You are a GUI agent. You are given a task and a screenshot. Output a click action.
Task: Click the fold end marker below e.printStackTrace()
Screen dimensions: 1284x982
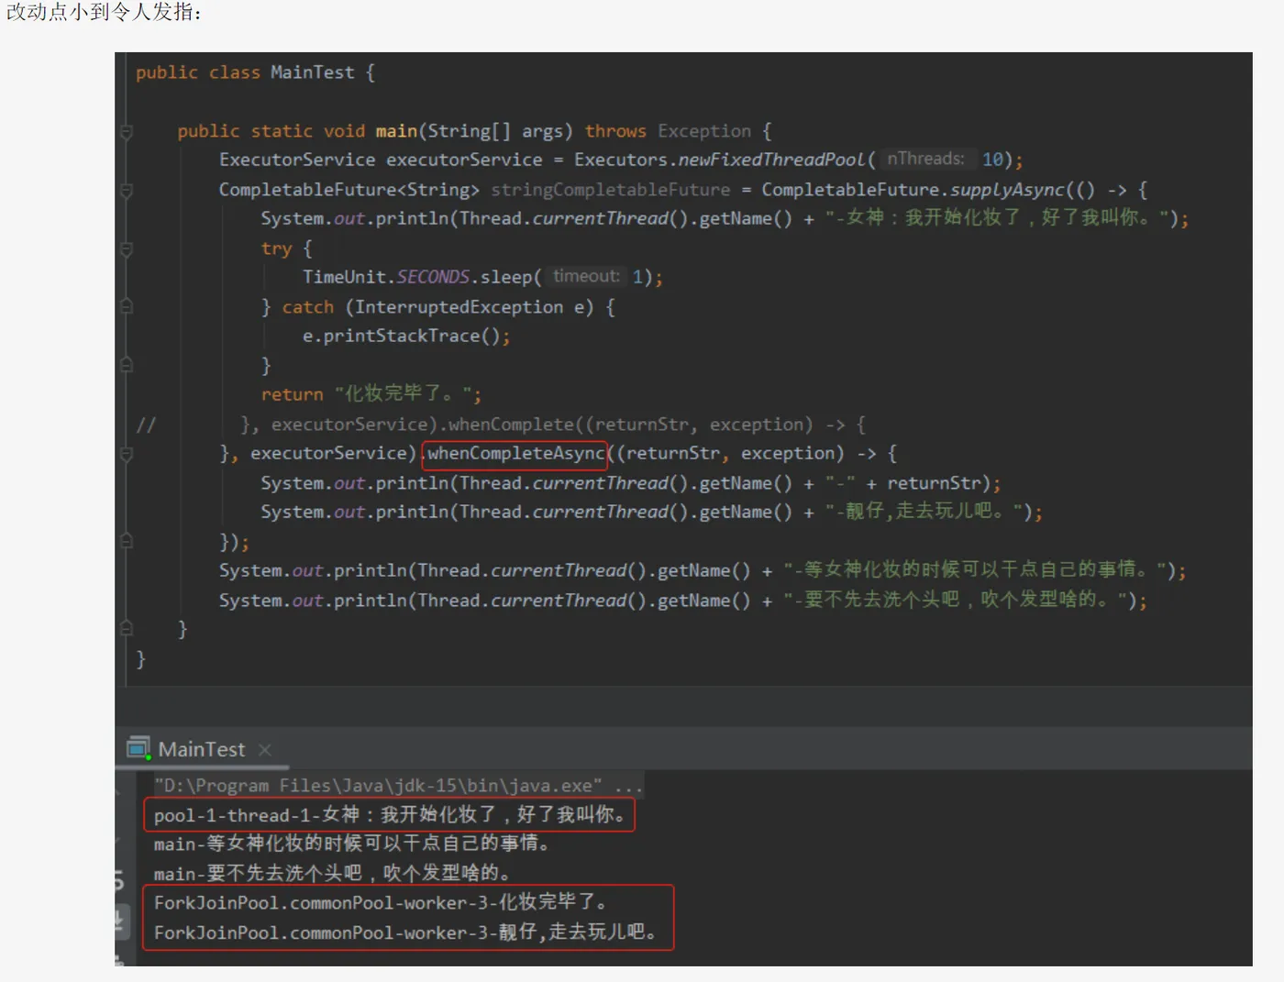(127, 365)
